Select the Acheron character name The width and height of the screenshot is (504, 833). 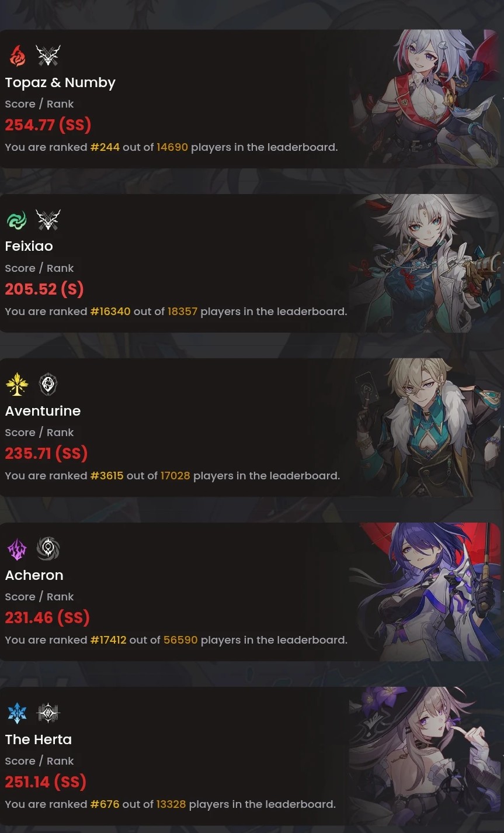(34, 575)
